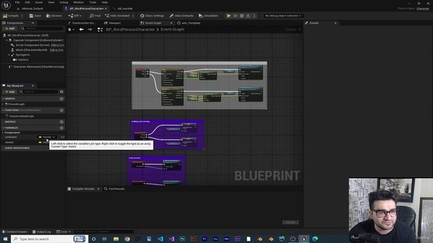Add a component with Add button
Screen dimensions: 433x243
click(x=9, y=28)
